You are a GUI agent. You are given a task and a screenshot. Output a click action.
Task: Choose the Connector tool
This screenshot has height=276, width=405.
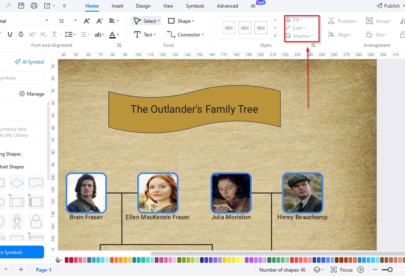pos(185,34)
